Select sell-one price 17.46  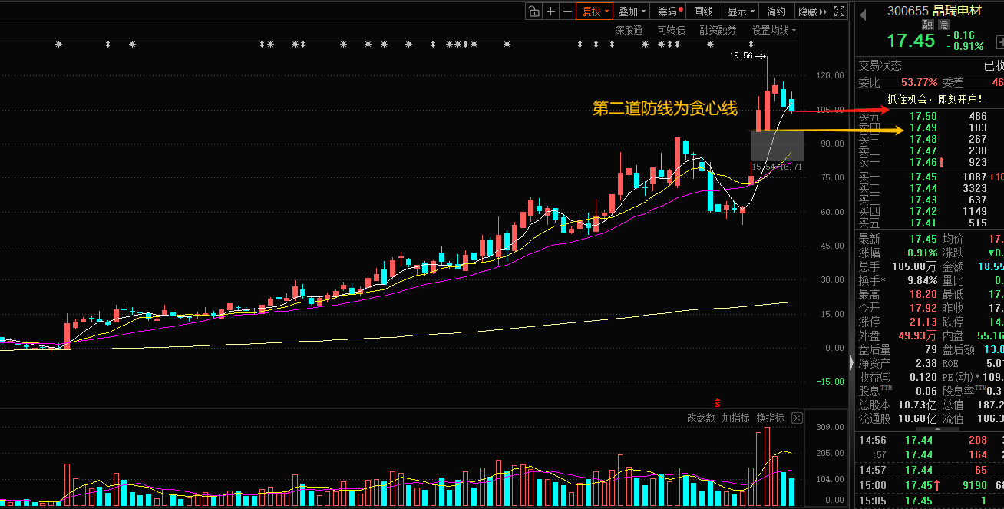(922, 162)
